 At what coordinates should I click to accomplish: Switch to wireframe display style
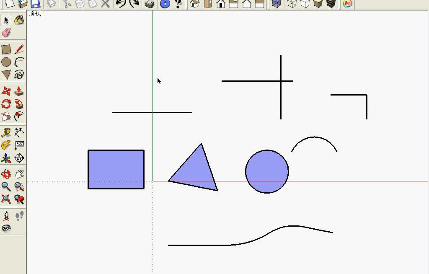[292, 4]
